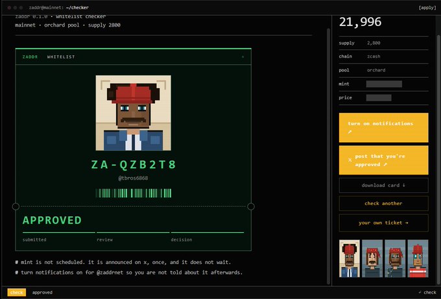Click the APPROVED status text
This screenshot has width=441, height=299.
pos(52,221)
